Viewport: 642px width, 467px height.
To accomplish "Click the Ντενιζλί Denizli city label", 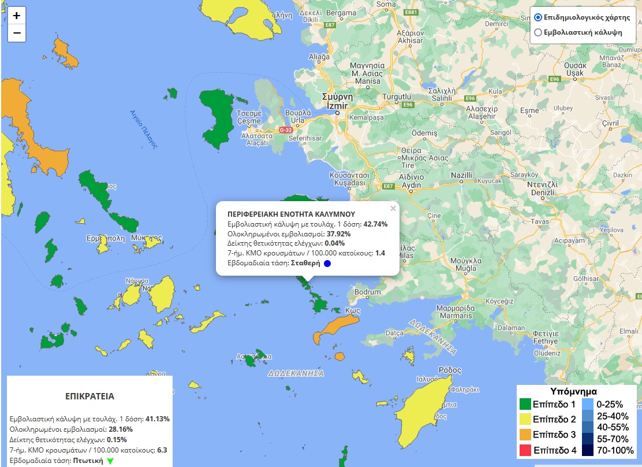I will pyautogui.click(x=543, y=188).
